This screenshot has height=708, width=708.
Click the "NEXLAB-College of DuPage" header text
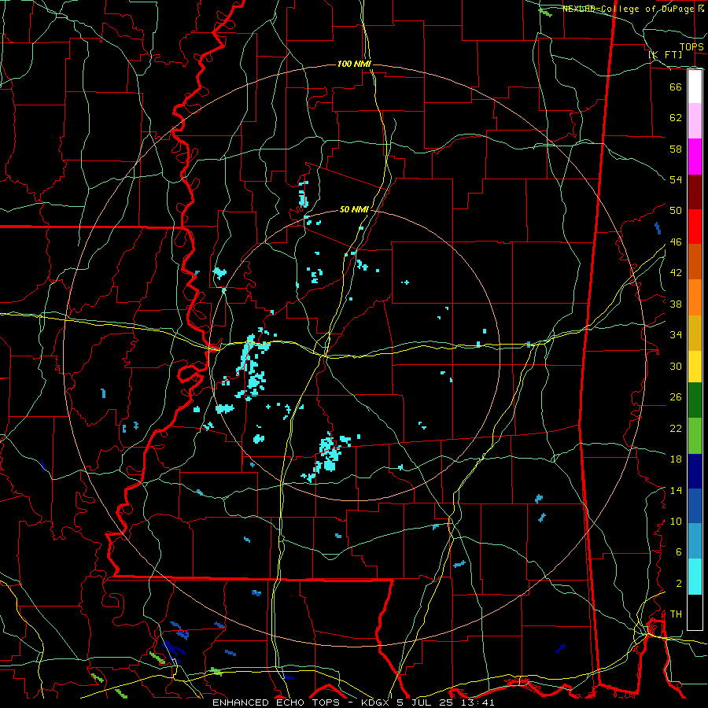coord(628,9)
